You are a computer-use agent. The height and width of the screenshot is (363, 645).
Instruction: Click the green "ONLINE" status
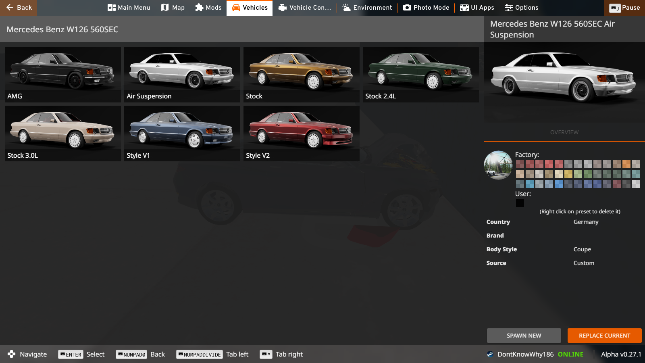(x=570, y=354)
